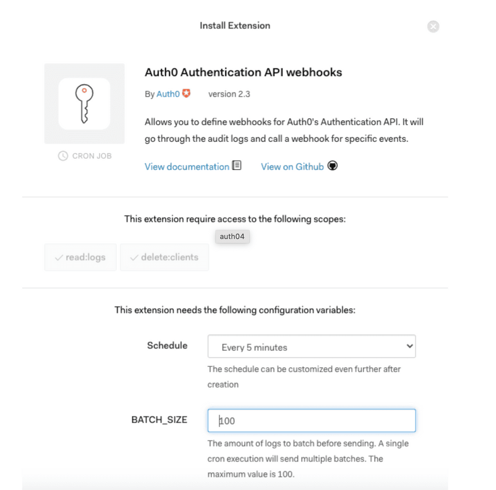This screenshot has width=496, height=490.
Task: Click the checkmark inside delete:clients scope
Action: click(135, 256)
